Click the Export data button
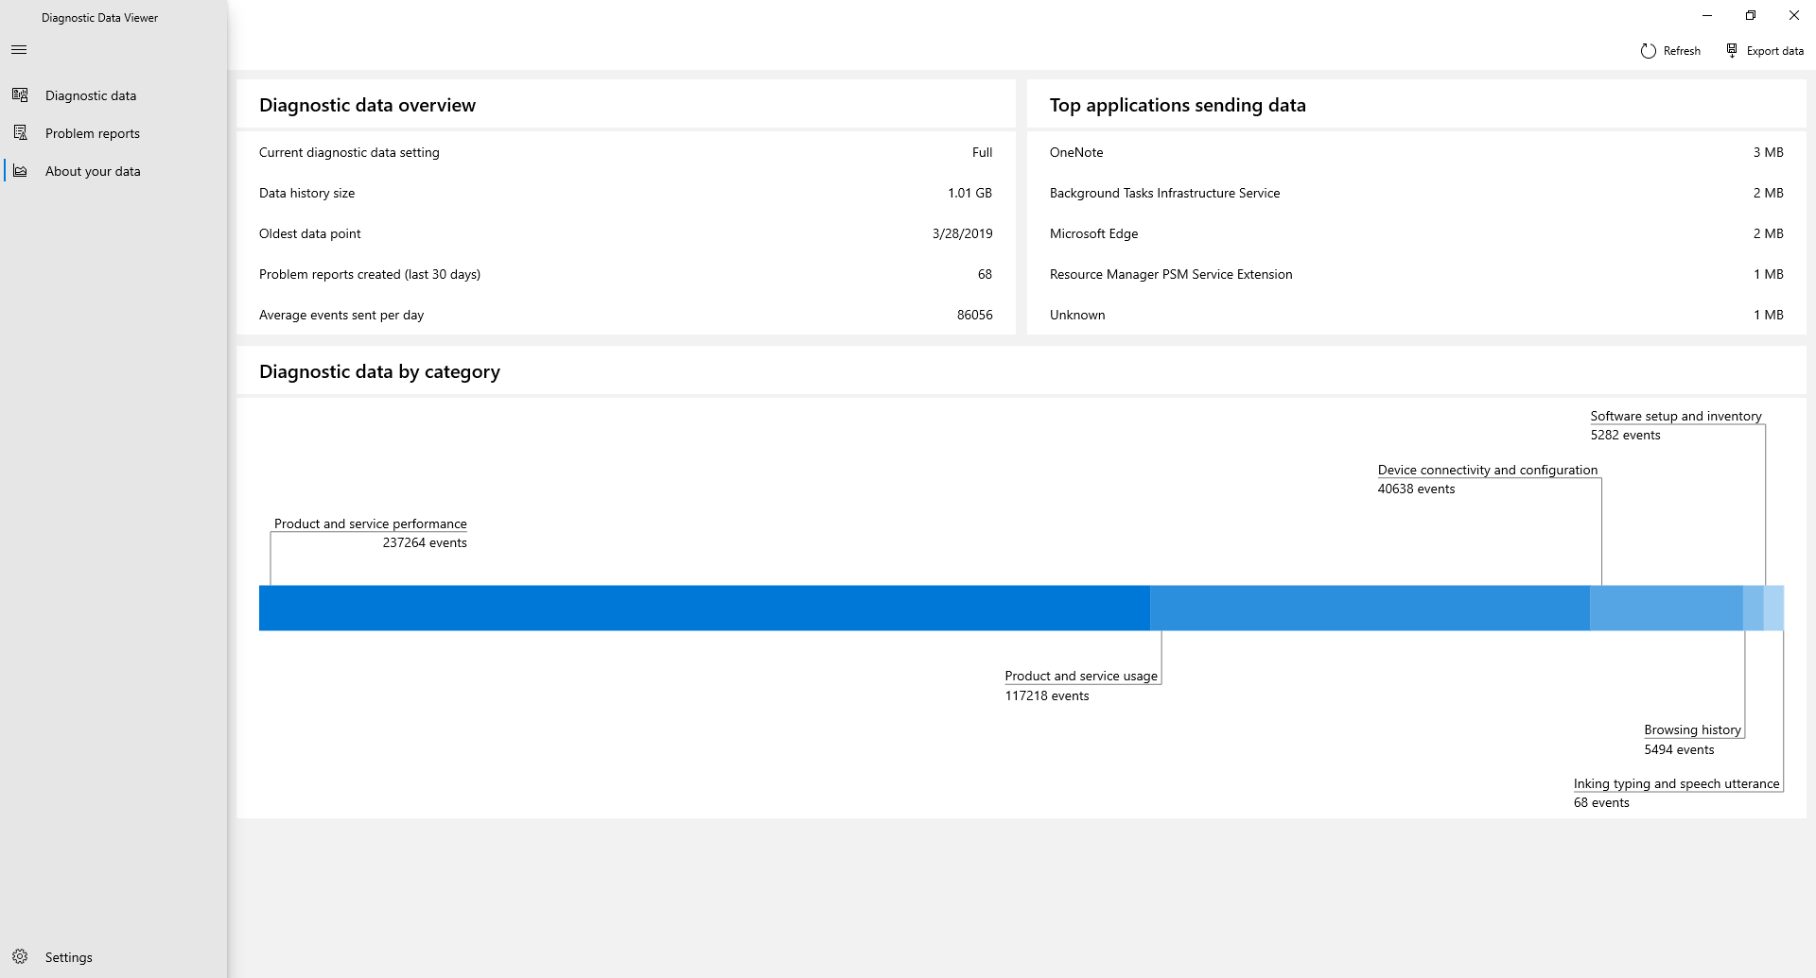The image size is (1816, 978). [x=1765, y=50]
